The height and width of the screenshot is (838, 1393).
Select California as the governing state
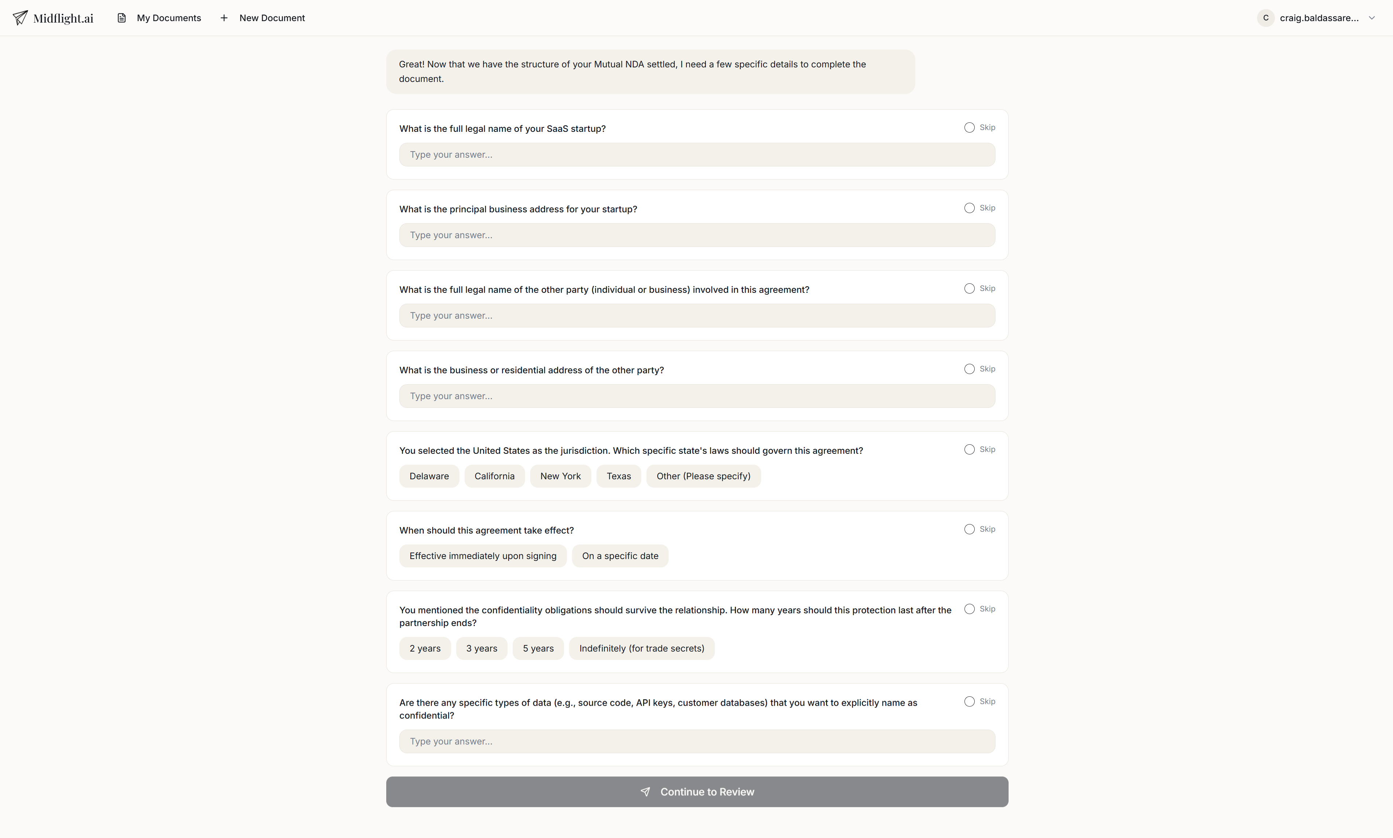coord(494,476)
